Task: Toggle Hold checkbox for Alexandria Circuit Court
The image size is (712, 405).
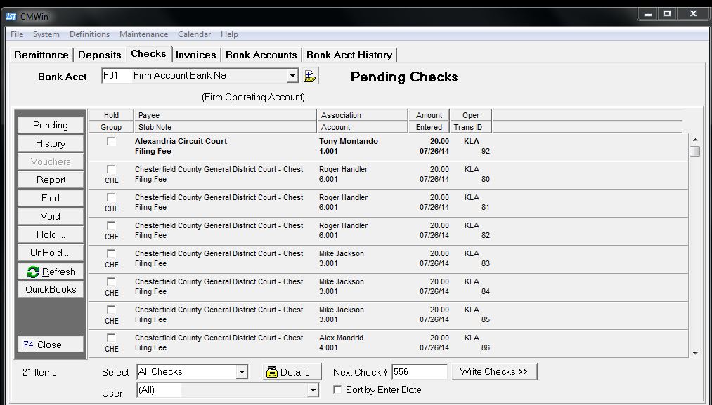Action: [111, 141]
